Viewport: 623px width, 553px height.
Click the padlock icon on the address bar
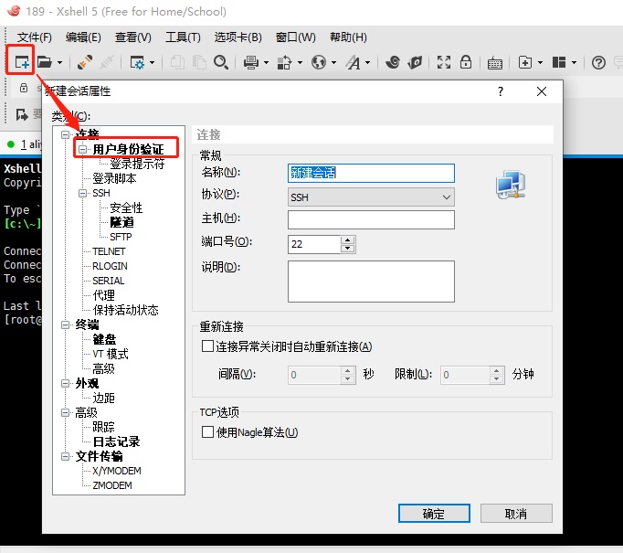[24, 88]
